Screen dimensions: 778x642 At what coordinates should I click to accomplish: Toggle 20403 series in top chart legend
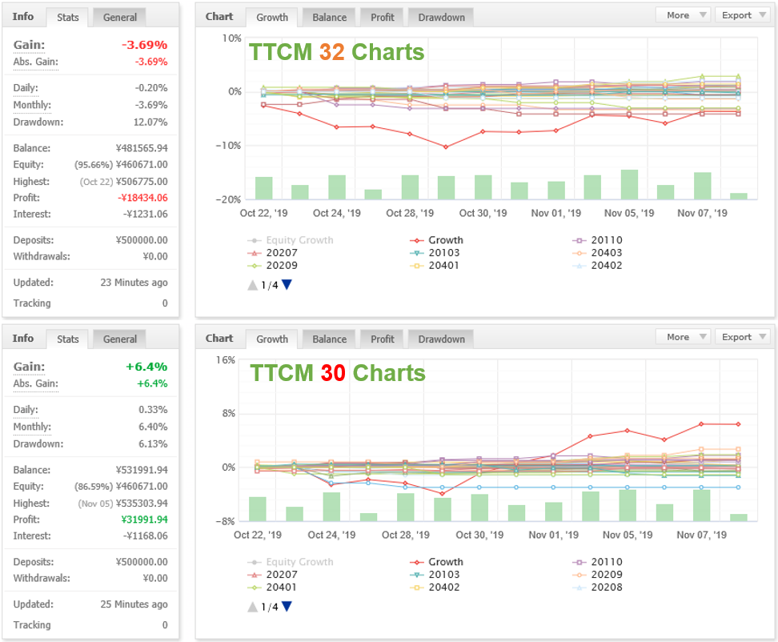click(x=597, y=252)
